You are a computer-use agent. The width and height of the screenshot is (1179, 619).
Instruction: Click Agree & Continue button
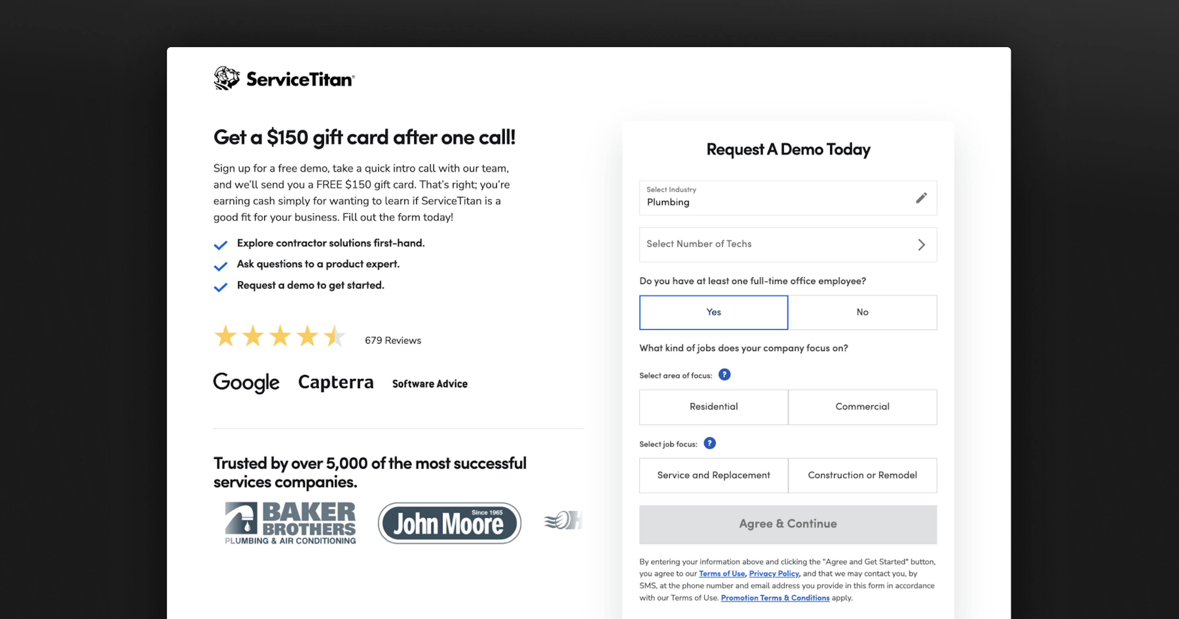pos(788,523)
